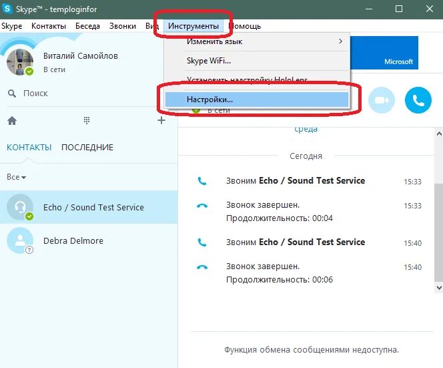The height and width of the screenshot is (368, 443).
Task: Minimize the Skype window
Action: point(369,9)
